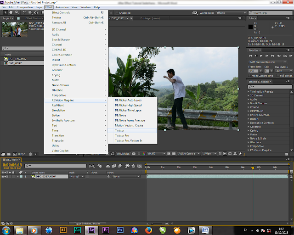Toggle video visibility of DSC_0397.MOV layer
This screenshot has width=294, height=235.
(3, 176)
